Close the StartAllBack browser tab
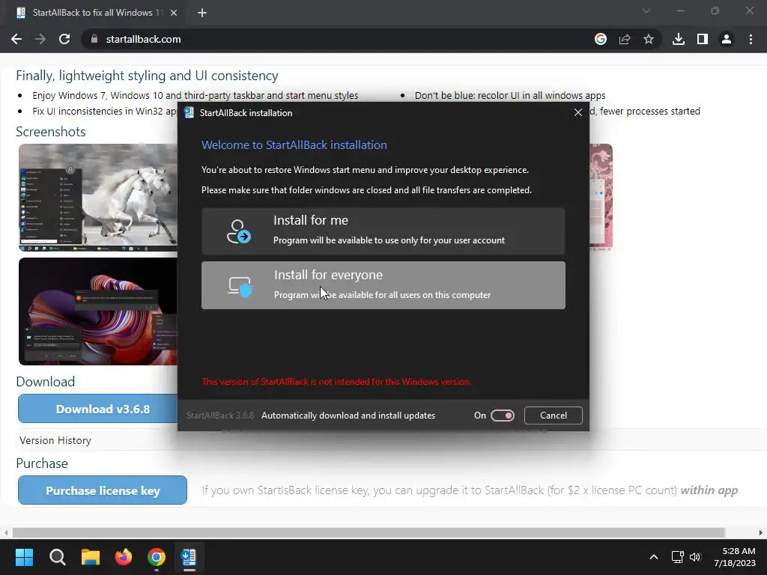This screenshot has width=767, height=575. tap(174, 13)
